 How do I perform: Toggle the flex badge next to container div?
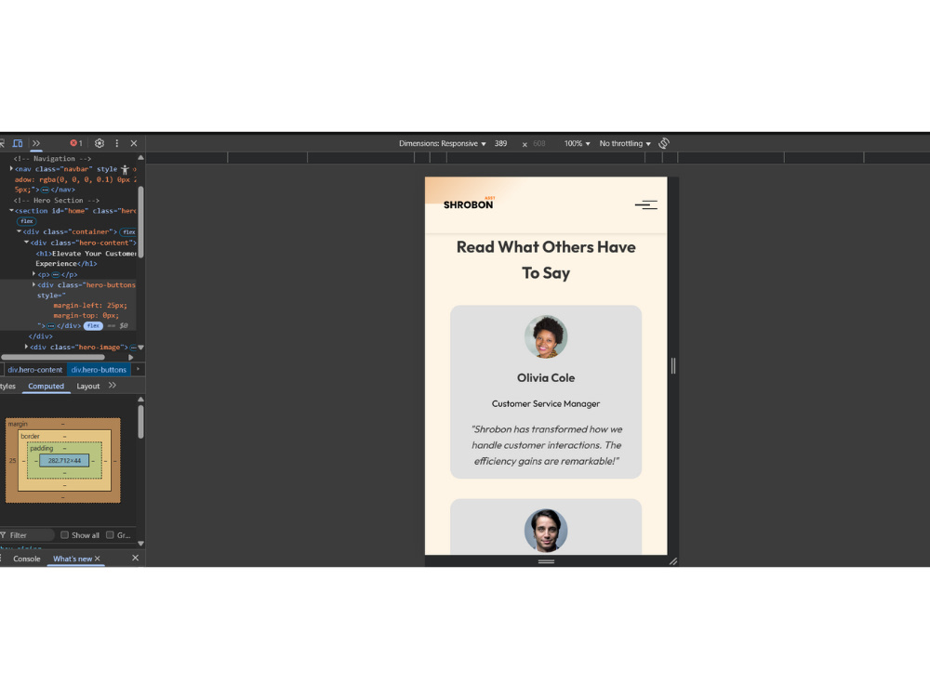pos(128,231)
